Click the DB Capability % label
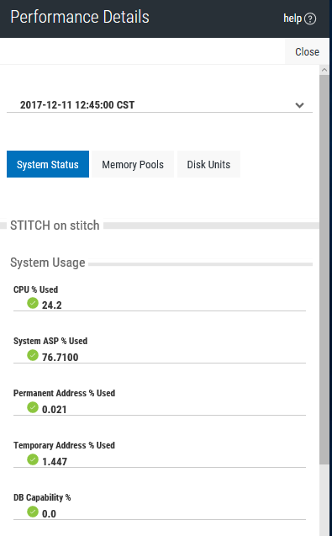The image size is (332, 536). (42, 497)
